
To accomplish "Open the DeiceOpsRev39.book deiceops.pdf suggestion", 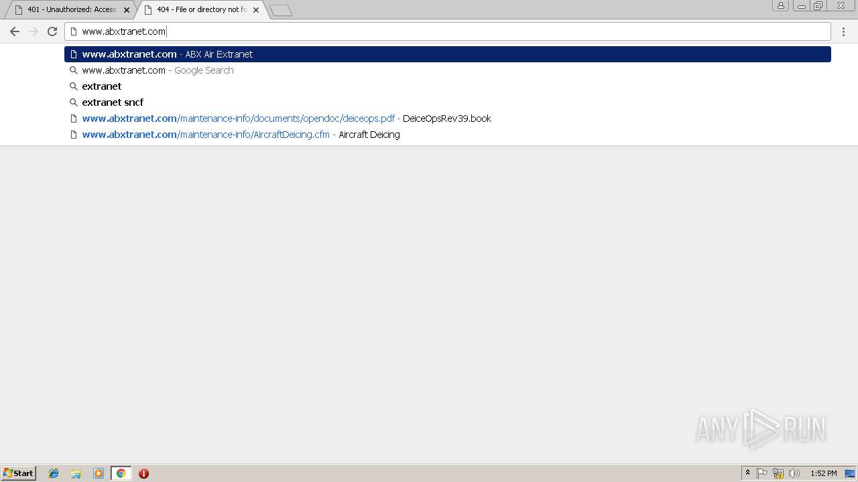I will point(448,118).
